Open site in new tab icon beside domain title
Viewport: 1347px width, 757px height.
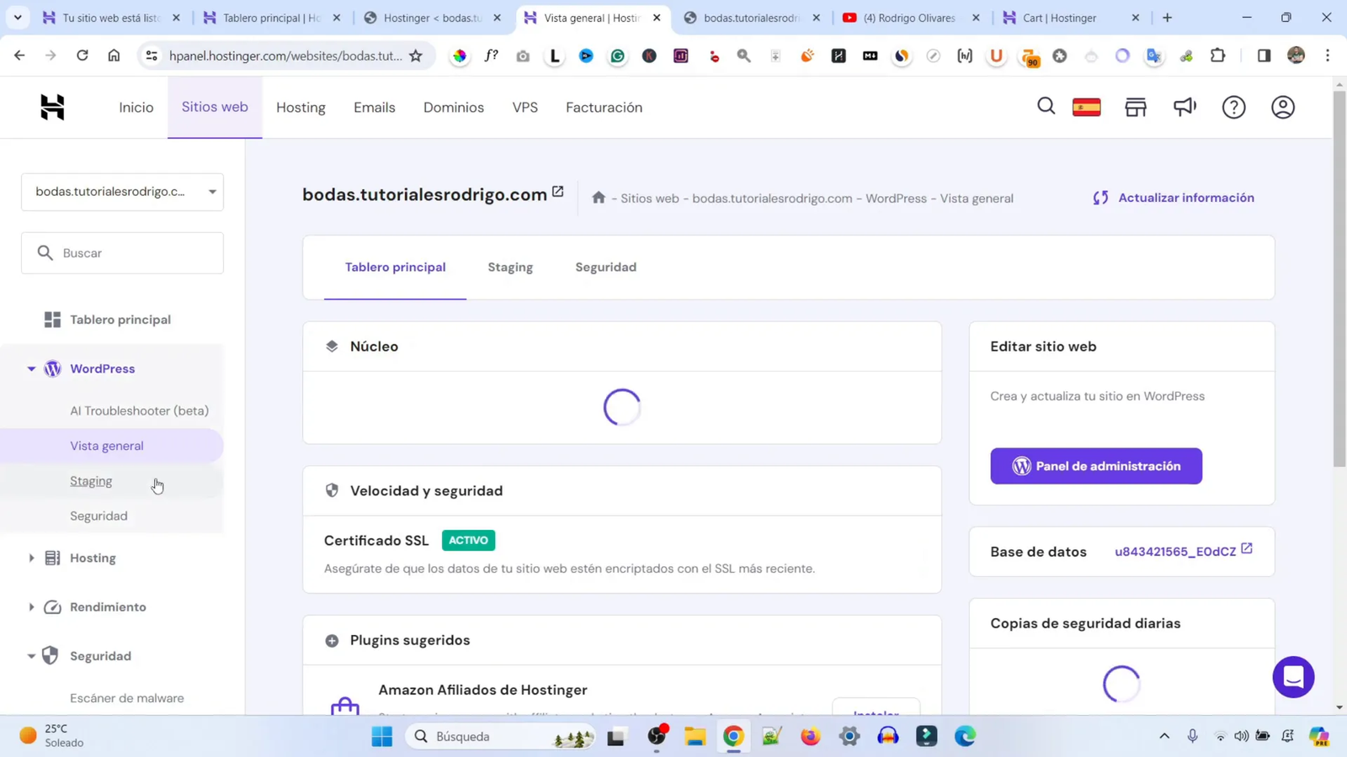[557, 192]
